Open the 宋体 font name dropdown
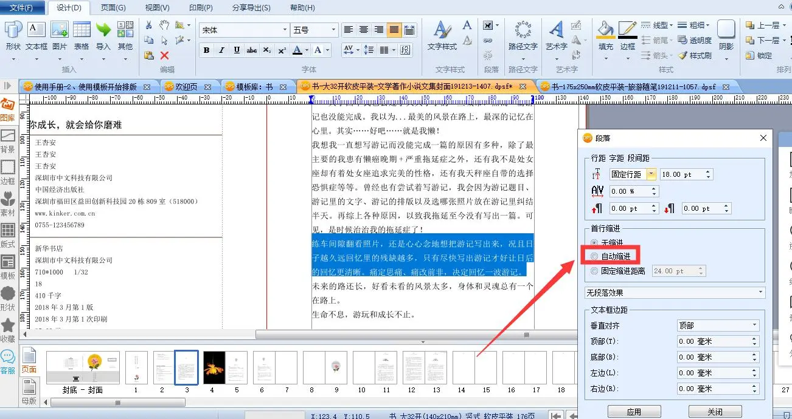Image resolution: width=792 pixels, height=419 pixels. coord(245,30)
